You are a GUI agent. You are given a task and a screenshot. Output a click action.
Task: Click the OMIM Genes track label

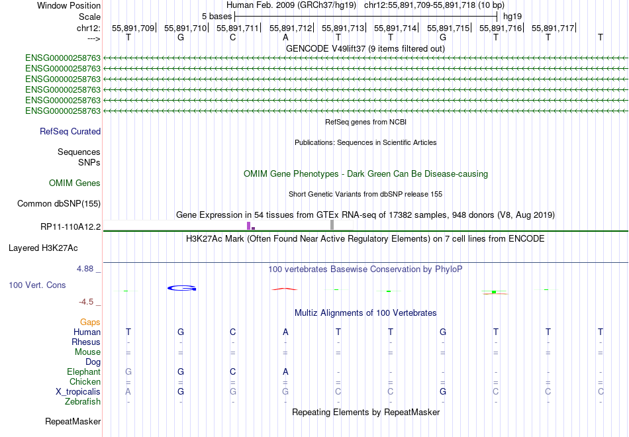pos(75,183)
